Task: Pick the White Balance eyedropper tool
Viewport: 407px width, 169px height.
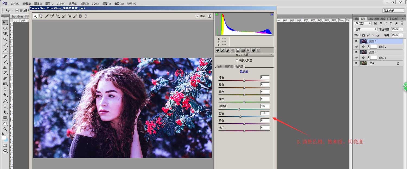Action: (x=47, y=16)
